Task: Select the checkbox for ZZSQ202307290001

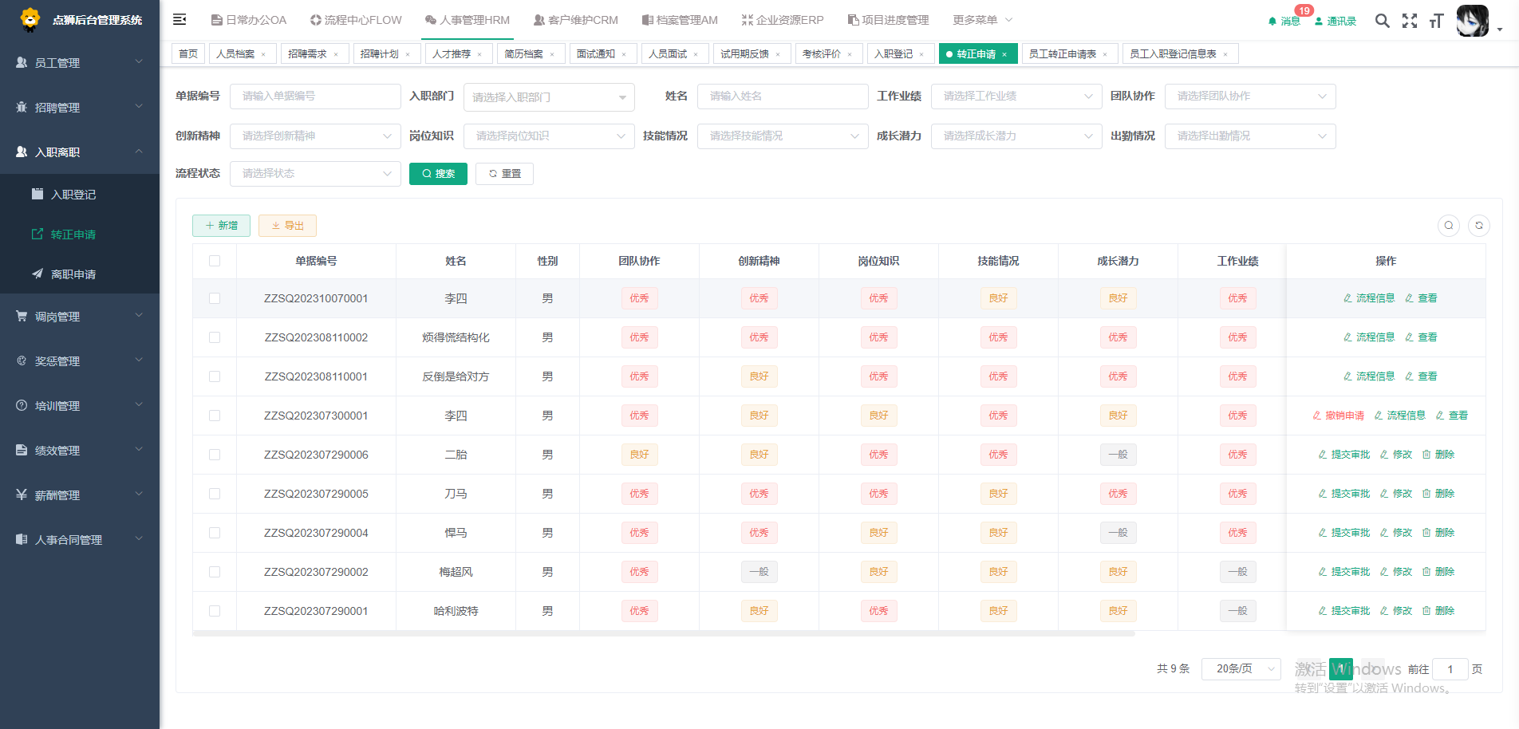Action: point(215,611)
